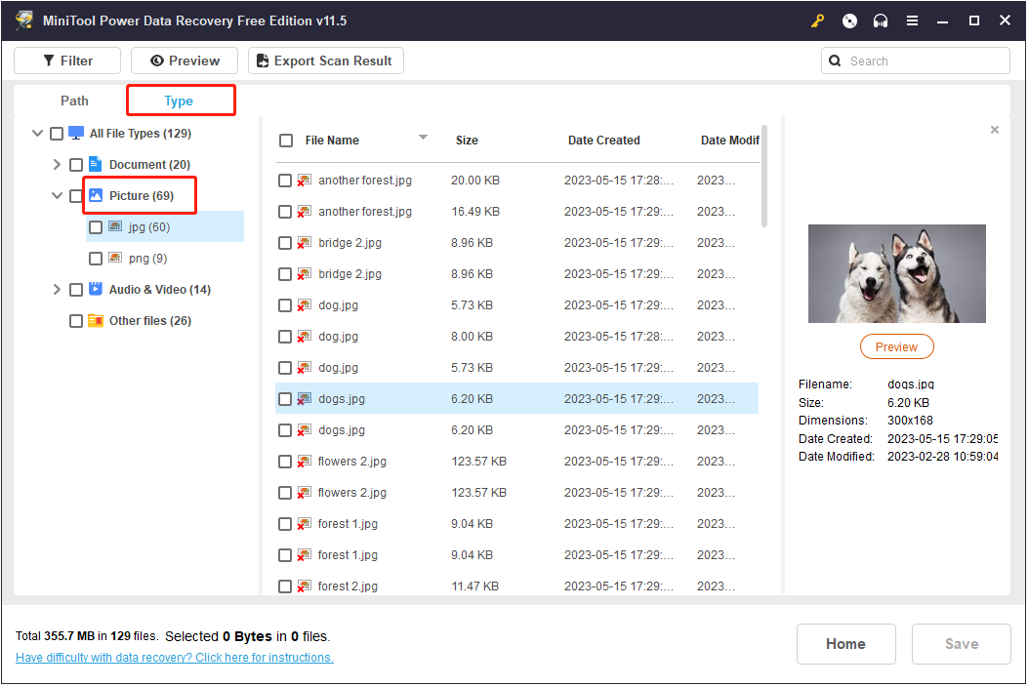Click the headset support icon
This screenshot has height=687, width=1028.
click(881, 20)
